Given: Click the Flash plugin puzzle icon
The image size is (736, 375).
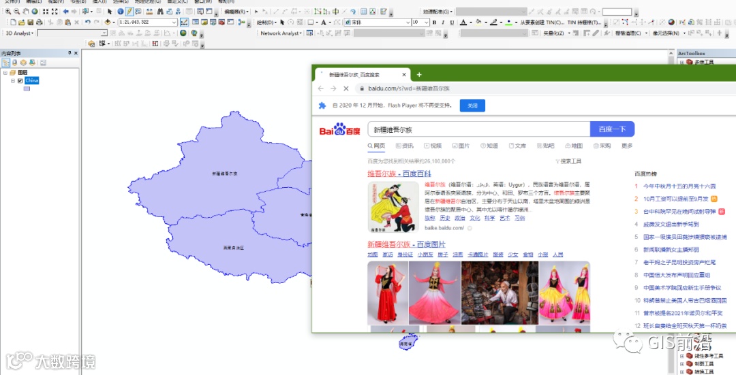Looking at the screenshot, I should [x=322, y=105].
